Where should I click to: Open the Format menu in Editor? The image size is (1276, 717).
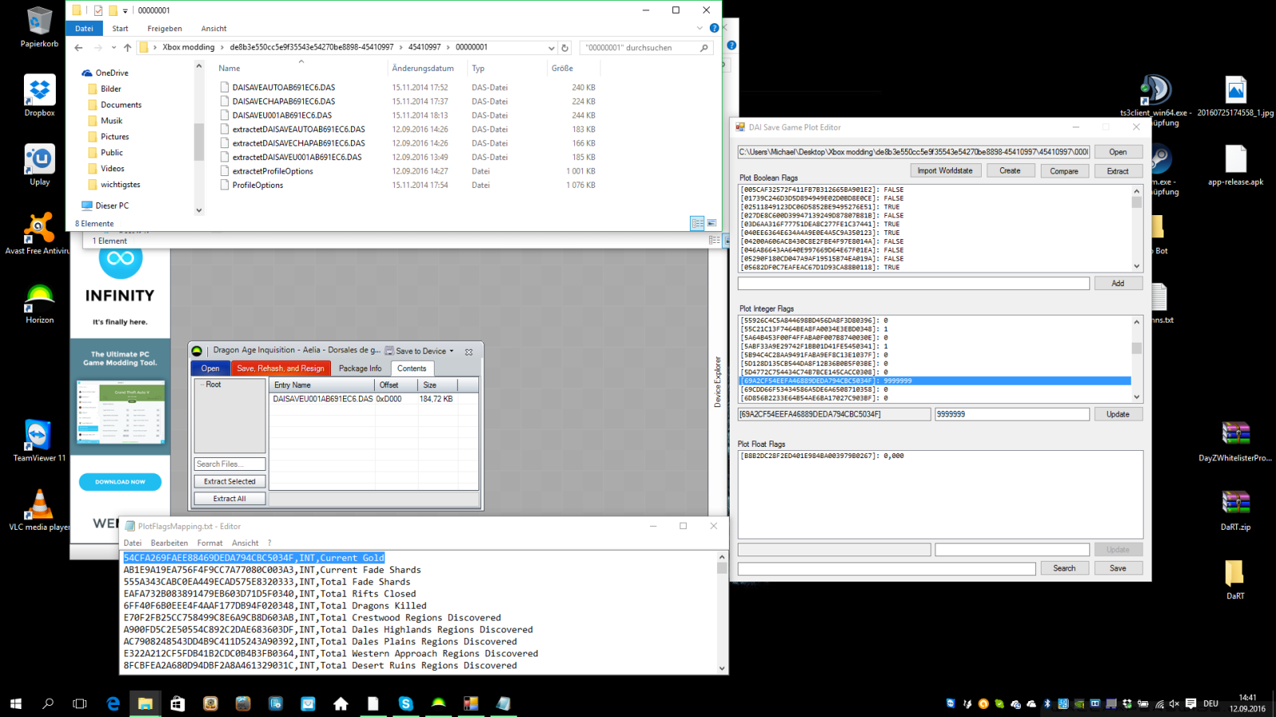(x=210, y=543)
